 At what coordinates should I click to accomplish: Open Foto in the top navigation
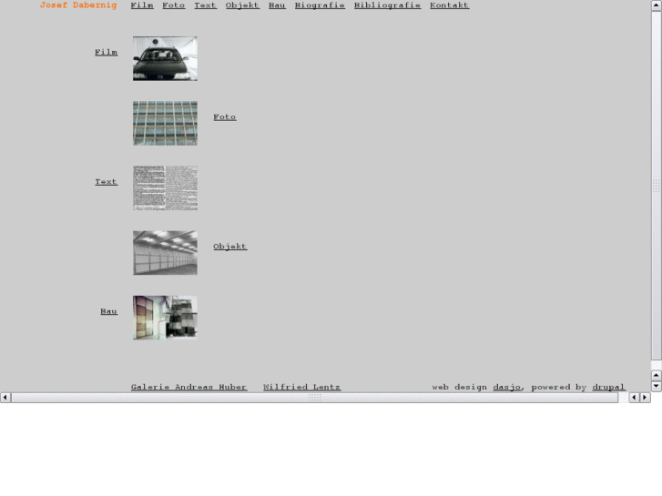pyautogui.click(x=174, y=5)
